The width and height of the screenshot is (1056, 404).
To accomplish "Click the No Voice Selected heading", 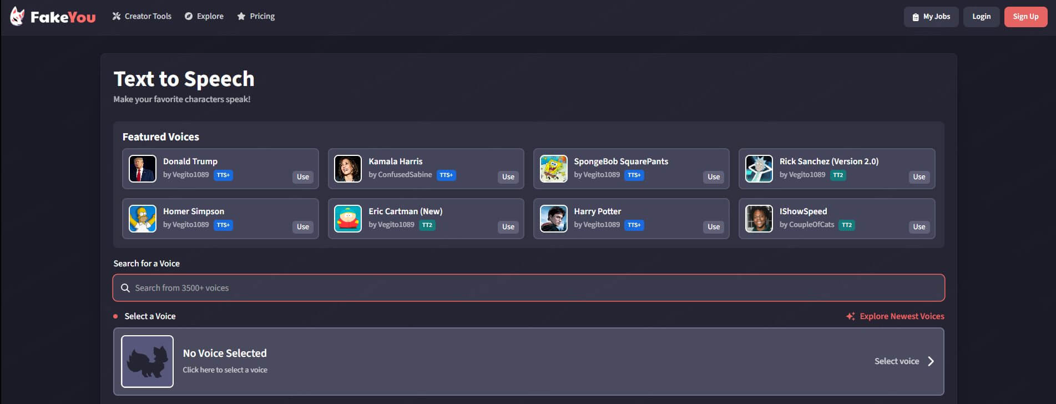I will tap(225, 353).
